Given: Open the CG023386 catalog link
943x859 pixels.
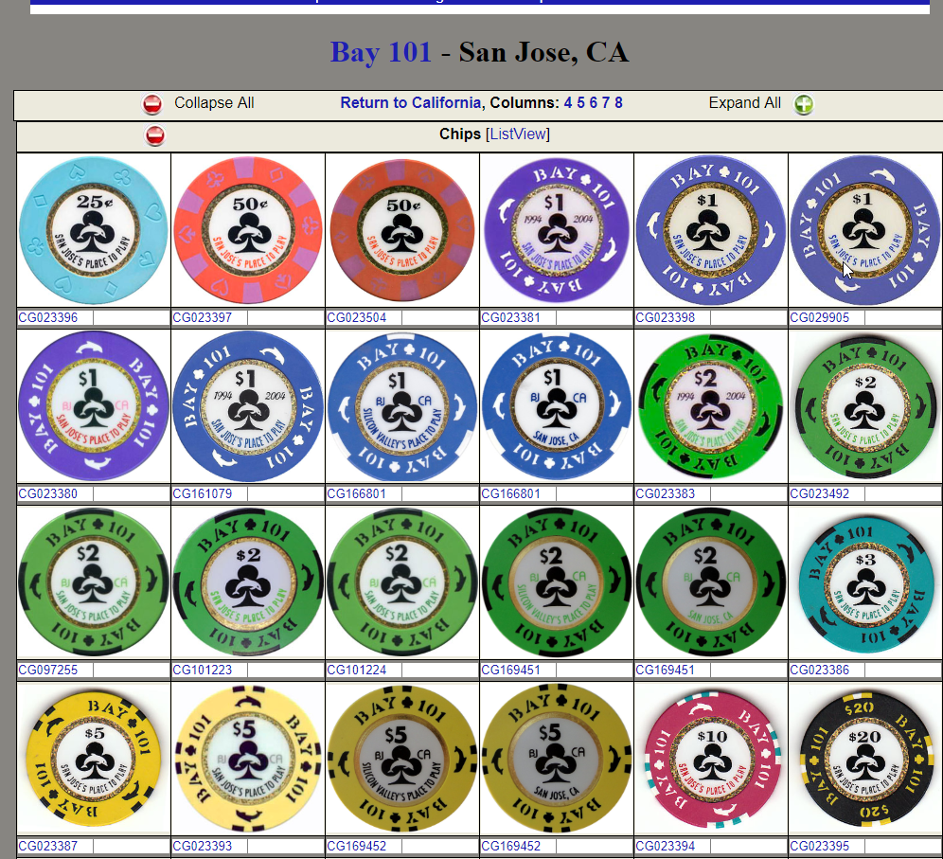Looking at the screenshot, I should (x=819, y=671).
